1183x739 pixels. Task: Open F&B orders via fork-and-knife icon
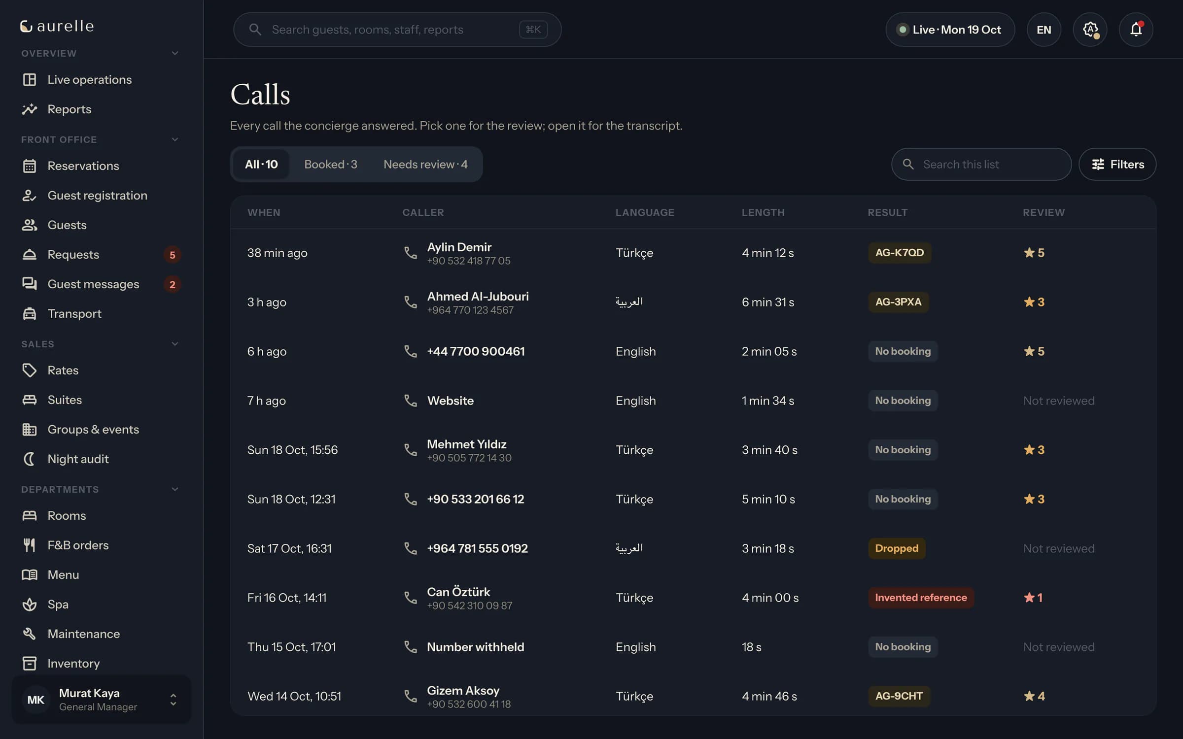[x=29, y=545]
